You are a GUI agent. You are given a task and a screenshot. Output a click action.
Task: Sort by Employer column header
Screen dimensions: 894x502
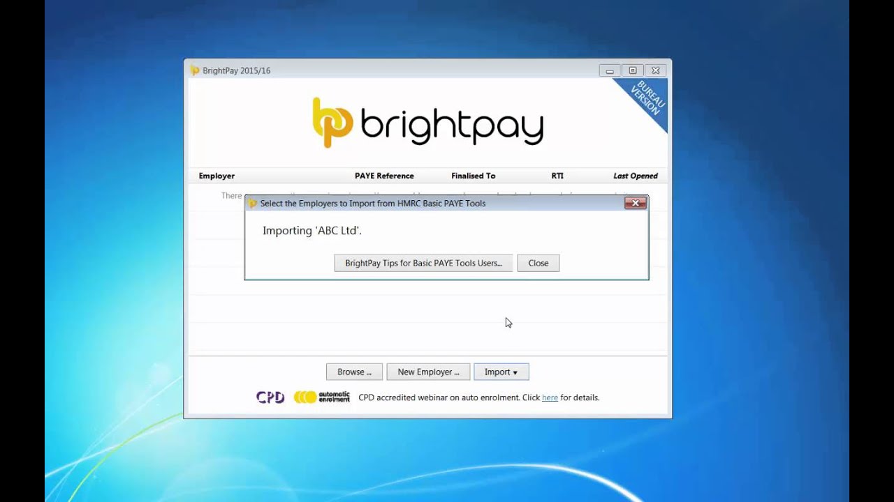click(217, 176)
